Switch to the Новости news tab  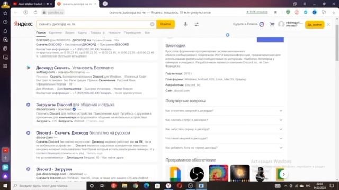(114, 33)
